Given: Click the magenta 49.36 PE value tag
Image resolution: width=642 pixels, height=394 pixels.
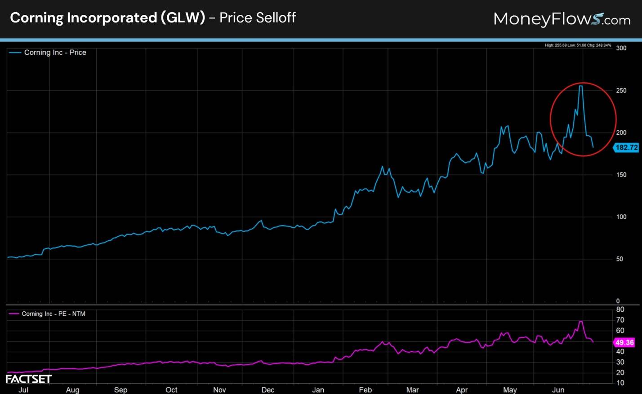Looking at the screenshot, I should pyautogui.click(x=624, y=342).
